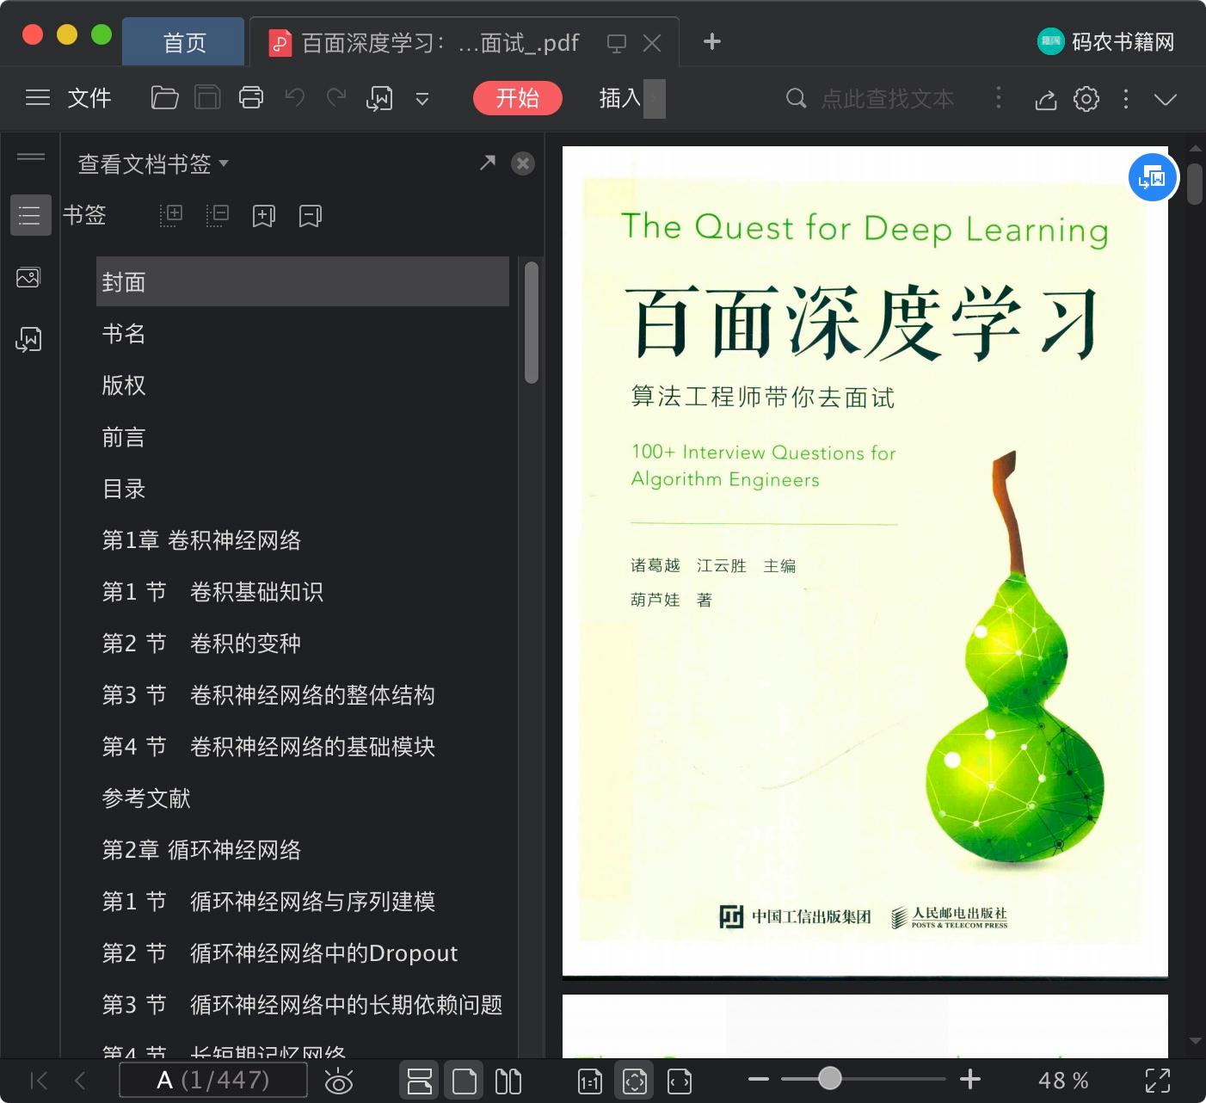Click the sidebar collapse handle icon
Viewport: 1206px width, 1103px height.
click(31, 157)
